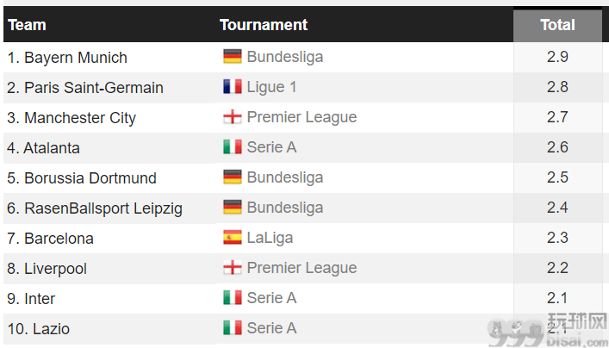
Task: Click the England flag in Liverpool's row
Action: click(233, 268)
